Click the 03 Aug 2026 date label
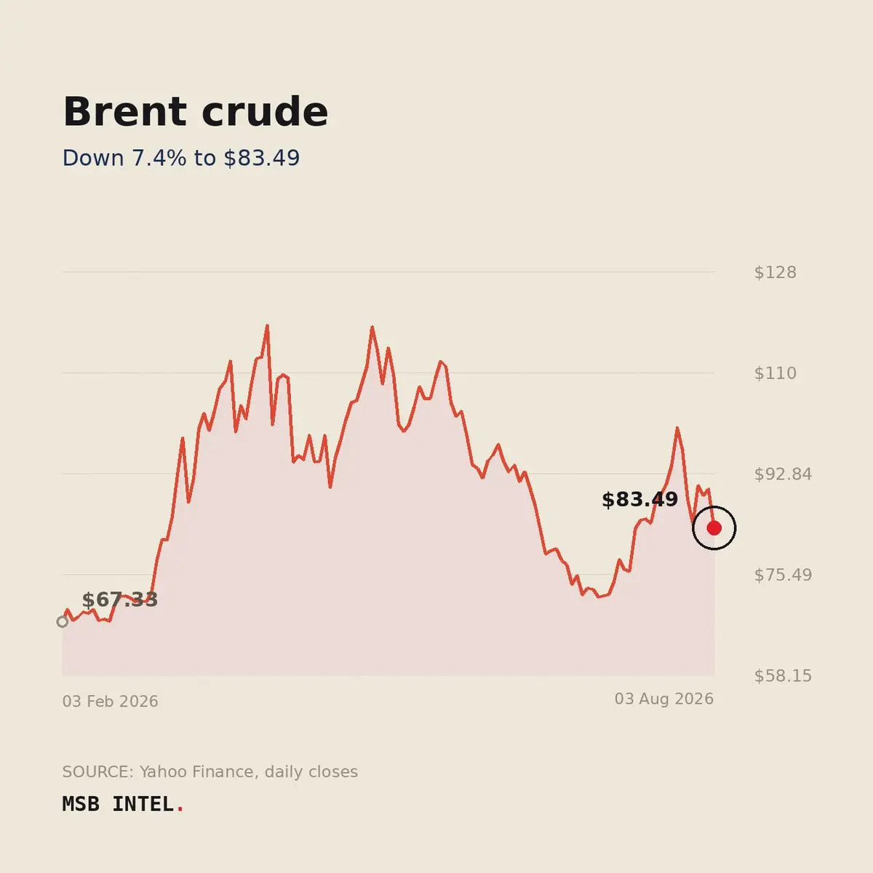The height and width of the screenshot is (873, 873). 664,699
